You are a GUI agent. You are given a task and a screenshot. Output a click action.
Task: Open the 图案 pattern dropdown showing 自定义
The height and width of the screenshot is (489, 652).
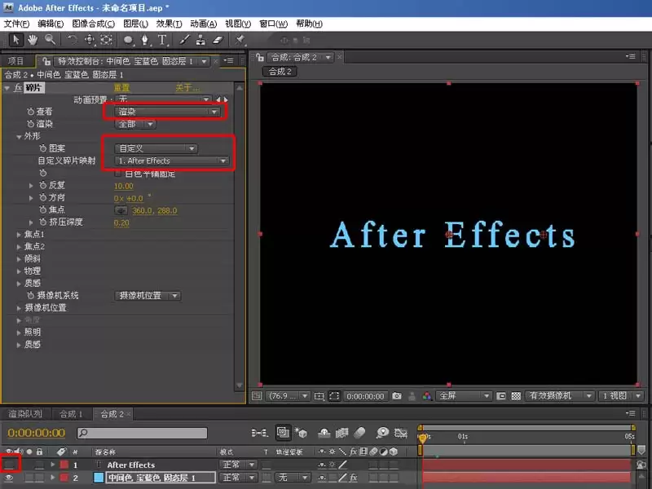coord(156,148)
